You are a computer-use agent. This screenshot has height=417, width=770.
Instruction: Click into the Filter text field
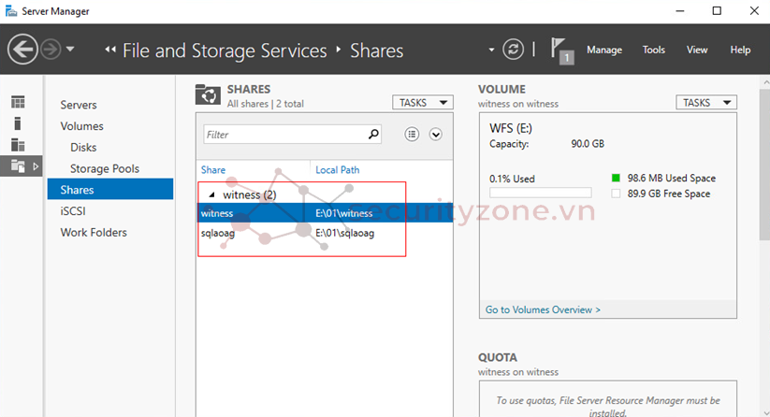tap(283, 135)
